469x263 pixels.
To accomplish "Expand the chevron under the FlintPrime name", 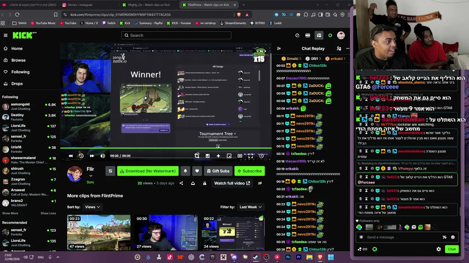I will [91, 176].
